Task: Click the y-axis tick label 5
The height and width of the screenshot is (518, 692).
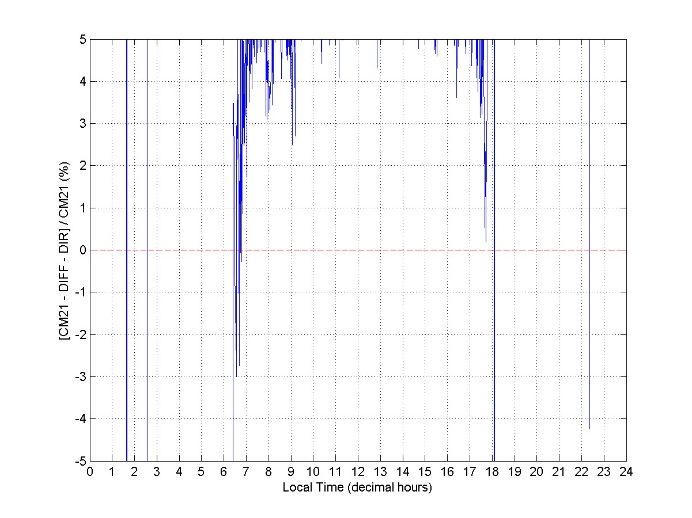Action: [83, 39]
